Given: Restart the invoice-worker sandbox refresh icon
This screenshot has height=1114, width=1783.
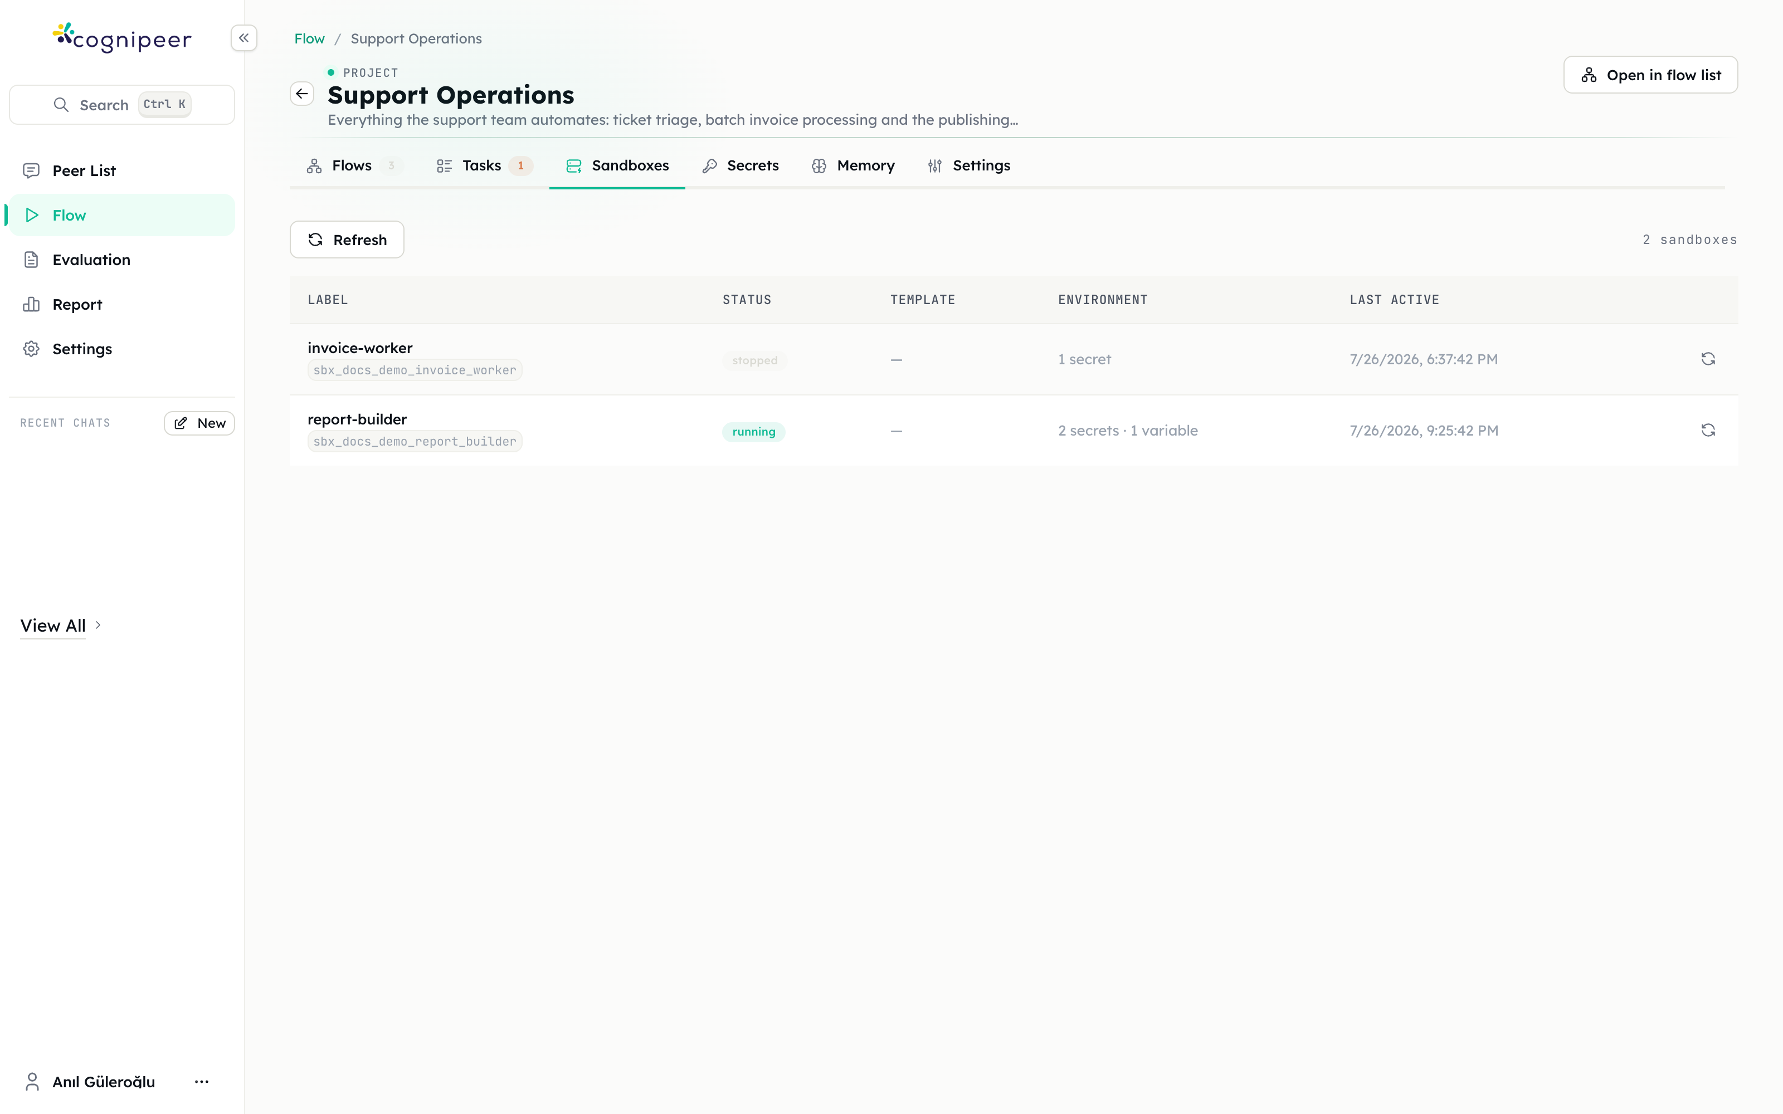Looking at the screenshot, I should coord(1708,359).
